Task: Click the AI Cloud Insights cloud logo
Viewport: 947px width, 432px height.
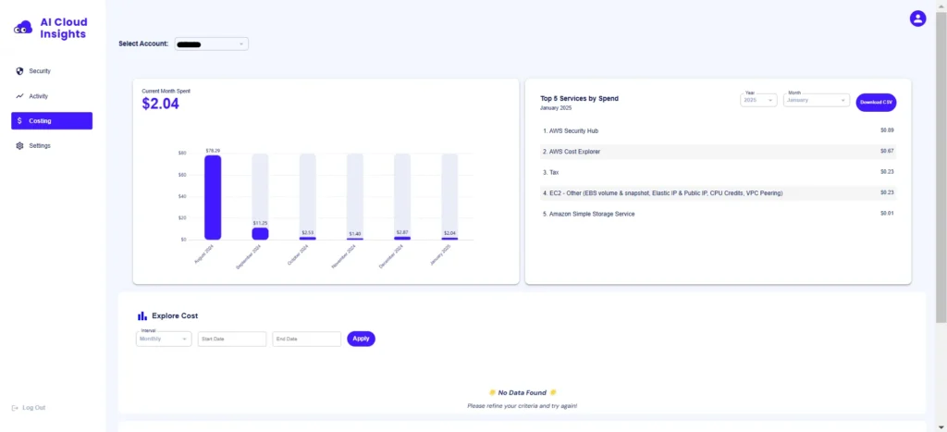Action: pyautogui.click(x=23, y=29)
